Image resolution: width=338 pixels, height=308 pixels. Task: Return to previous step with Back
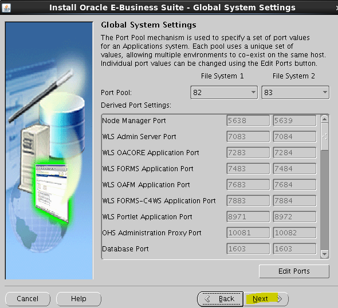pos(221,299)
